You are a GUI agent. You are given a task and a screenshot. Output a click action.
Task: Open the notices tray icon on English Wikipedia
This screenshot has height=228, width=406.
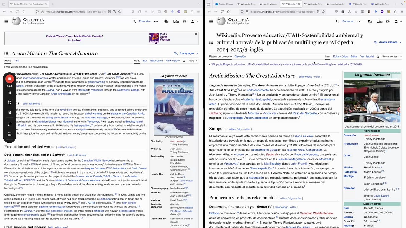[x=176, y=21]
